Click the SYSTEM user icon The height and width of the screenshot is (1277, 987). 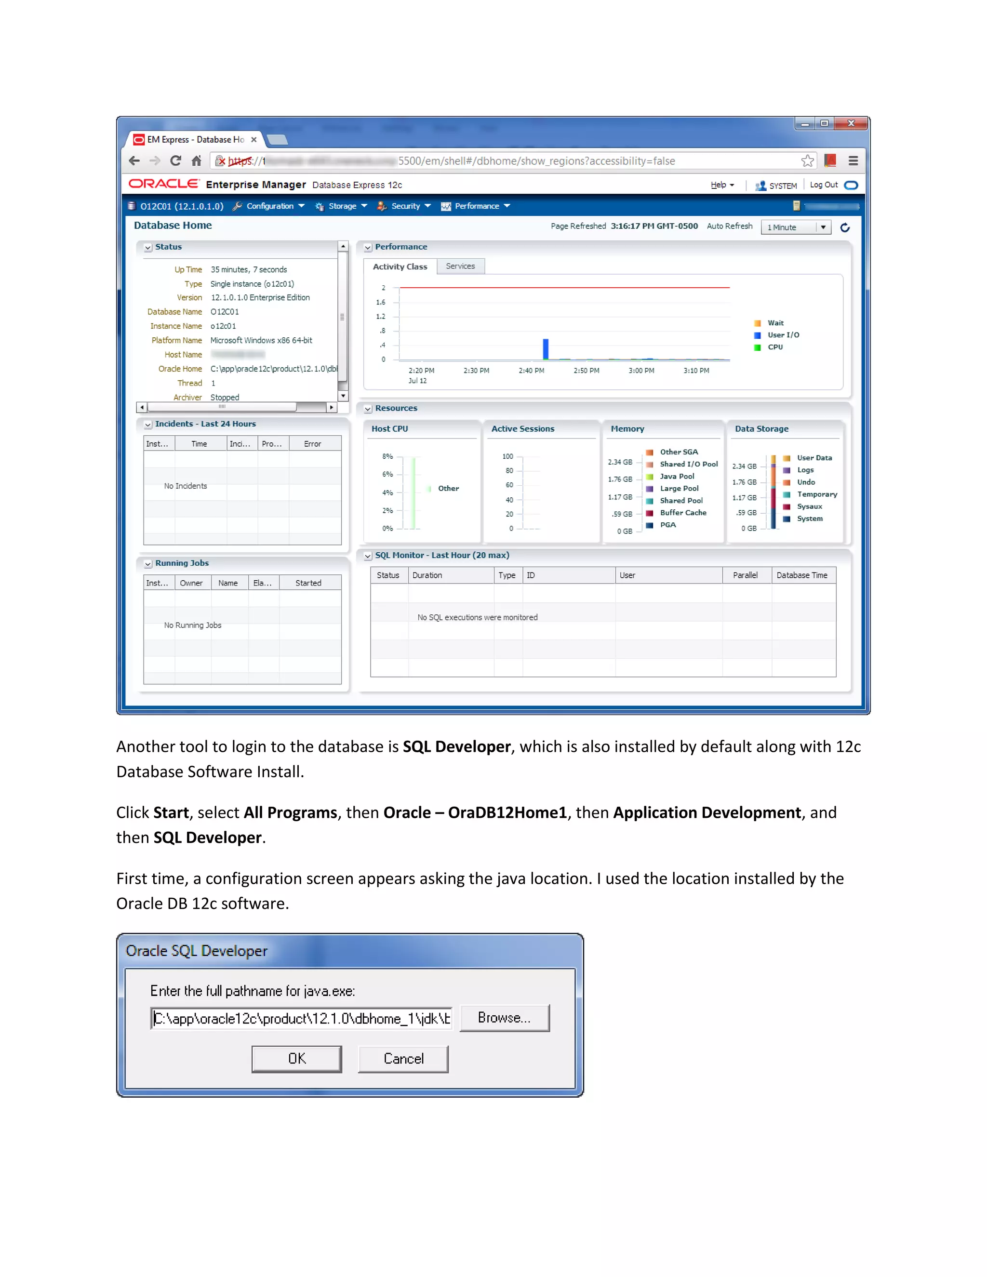[x=760, y=186]
